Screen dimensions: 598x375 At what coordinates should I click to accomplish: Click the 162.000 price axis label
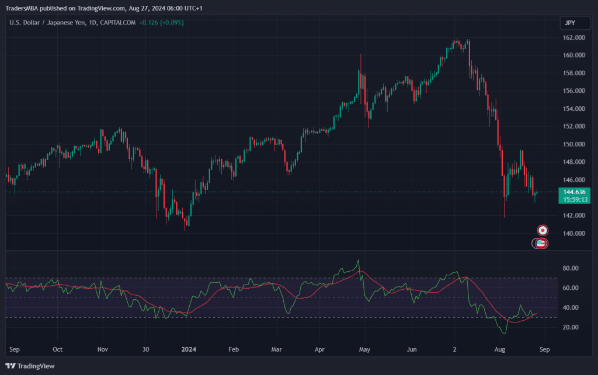573,37
